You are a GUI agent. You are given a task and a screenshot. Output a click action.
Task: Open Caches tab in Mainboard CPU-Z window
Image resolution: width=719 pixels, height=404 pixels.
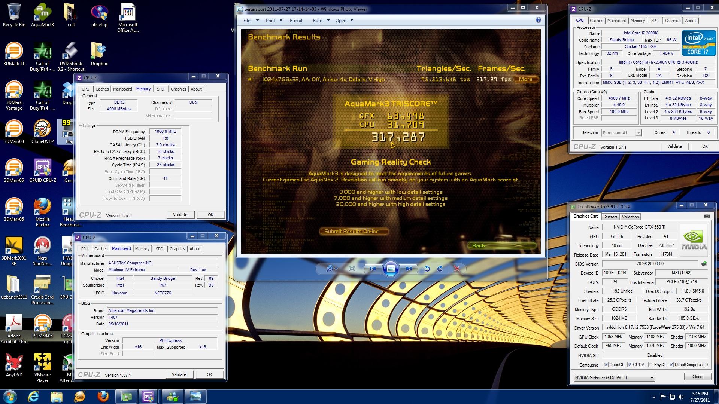101,249
